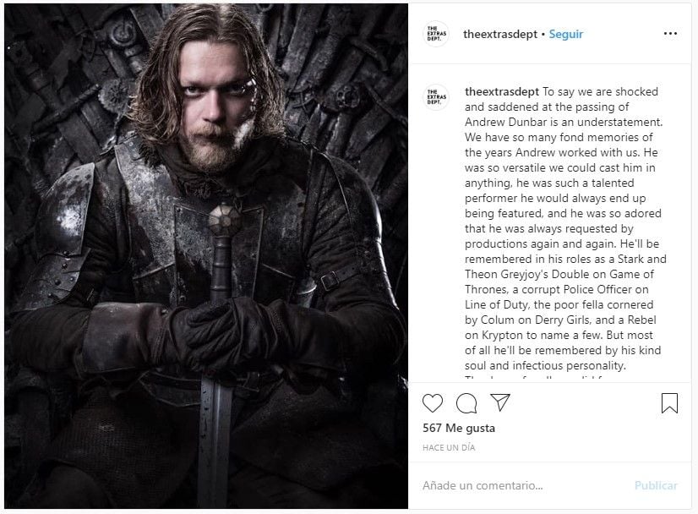Click the Extras Dept avatar beside the caption
The height and width of the screenshot is (514, 698).
436,97
